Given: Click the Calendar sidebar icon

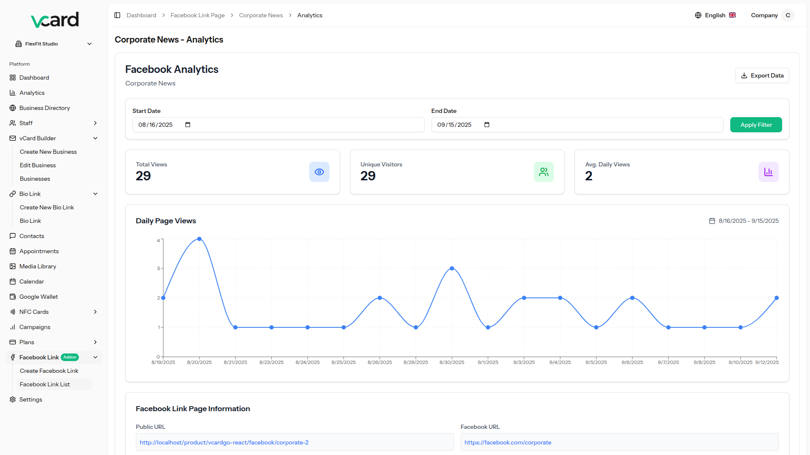Looking at the screenshot, I should tap(13, 281).
